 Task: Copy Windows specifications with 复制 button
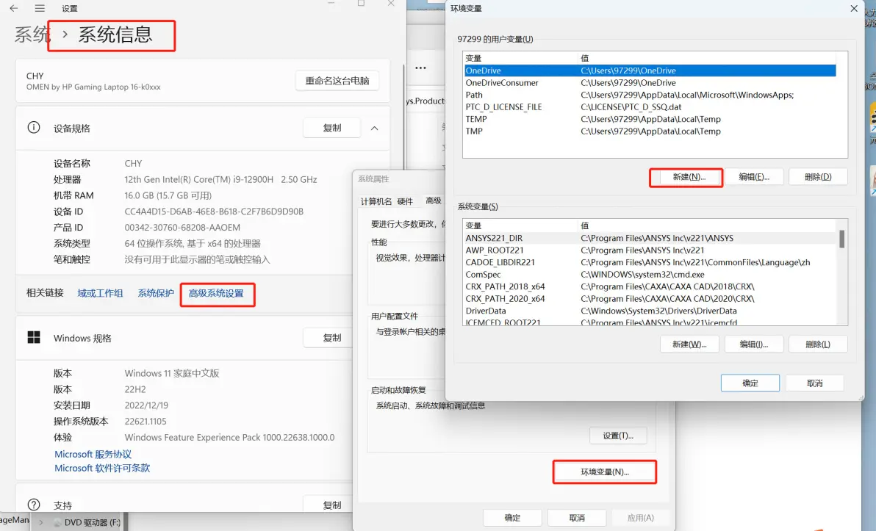pyautogui.click(x=332, y=338)
